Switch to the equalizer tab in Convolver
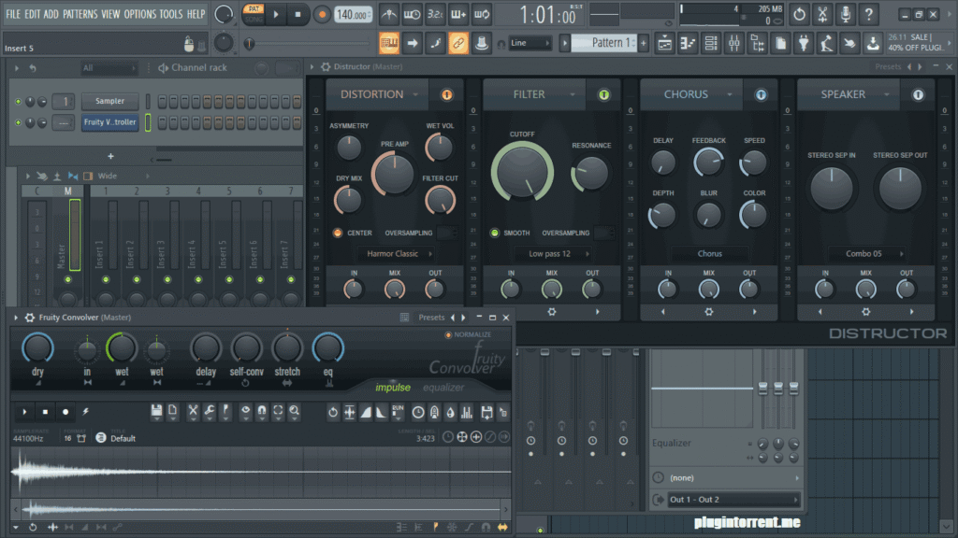Image resolution: width=958 pixels, height=538 pixels. point(443,388)
